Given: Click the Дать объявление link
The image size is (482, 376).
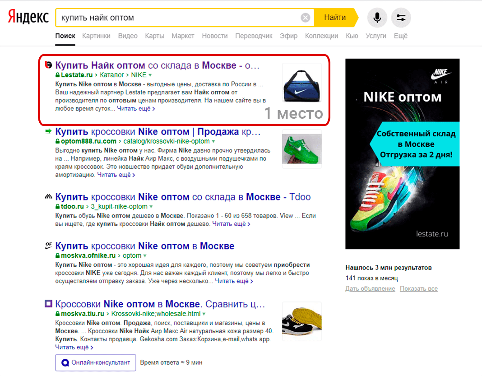Looking at the screenshot, I should coord(370,288).
